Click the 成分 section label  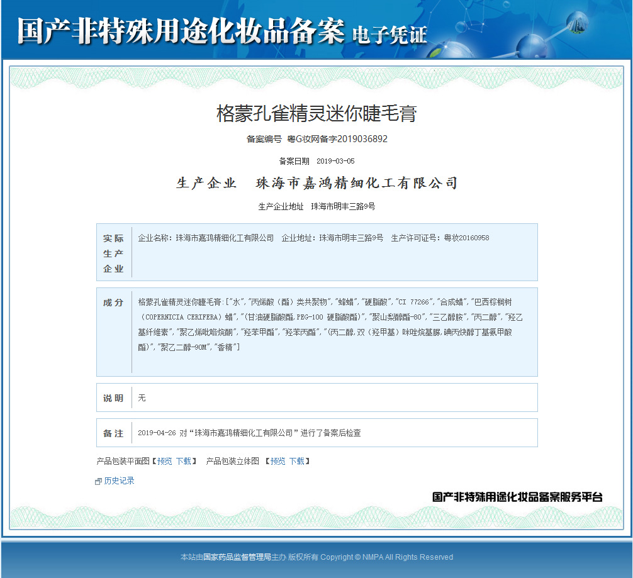pyautogui.click(x=113, y=303)
